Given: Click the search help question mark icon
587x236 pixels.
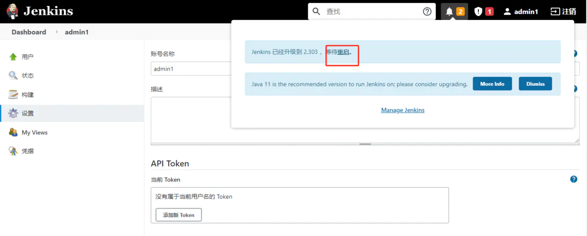Looking at the screenshot, I should [427, 12].
